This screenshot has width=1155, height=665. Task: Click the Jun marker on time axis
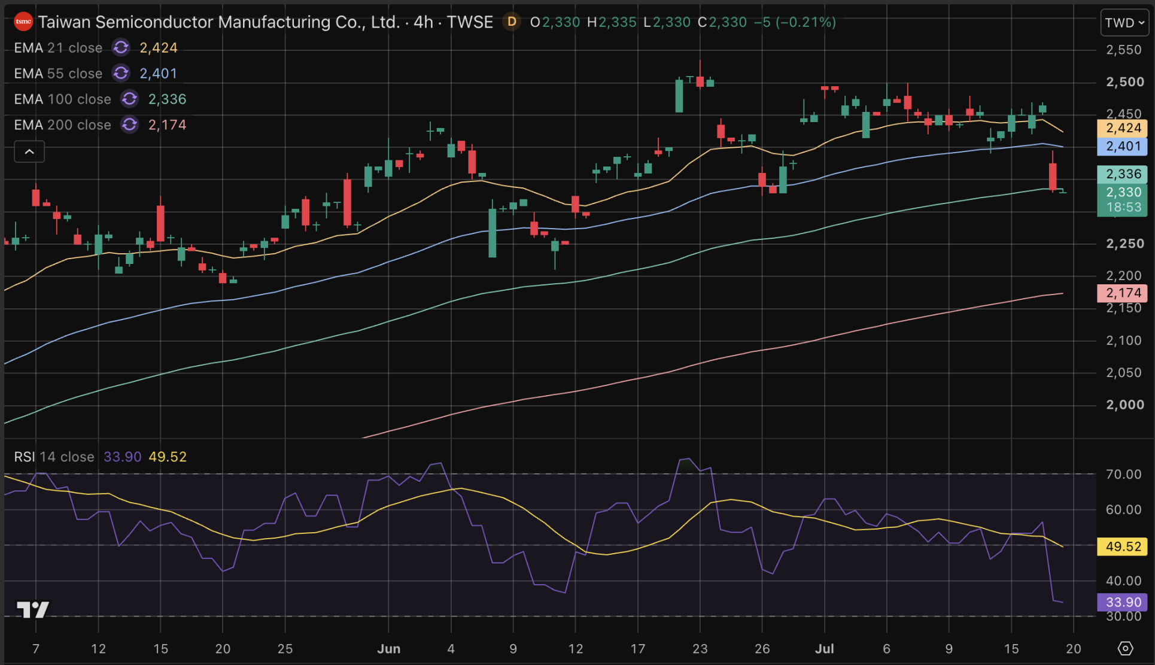click(389, 649)
